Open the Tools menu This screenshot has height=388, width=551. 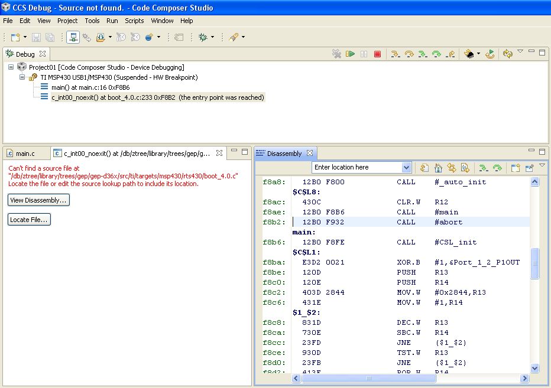click(92, 21)
